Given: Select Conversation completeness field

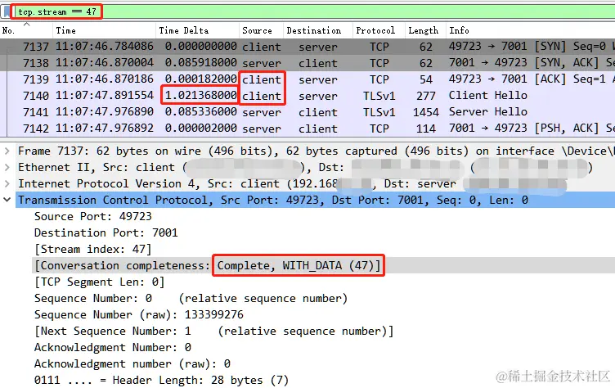Looking at the screenshot, I should click(x=323, y=265).
